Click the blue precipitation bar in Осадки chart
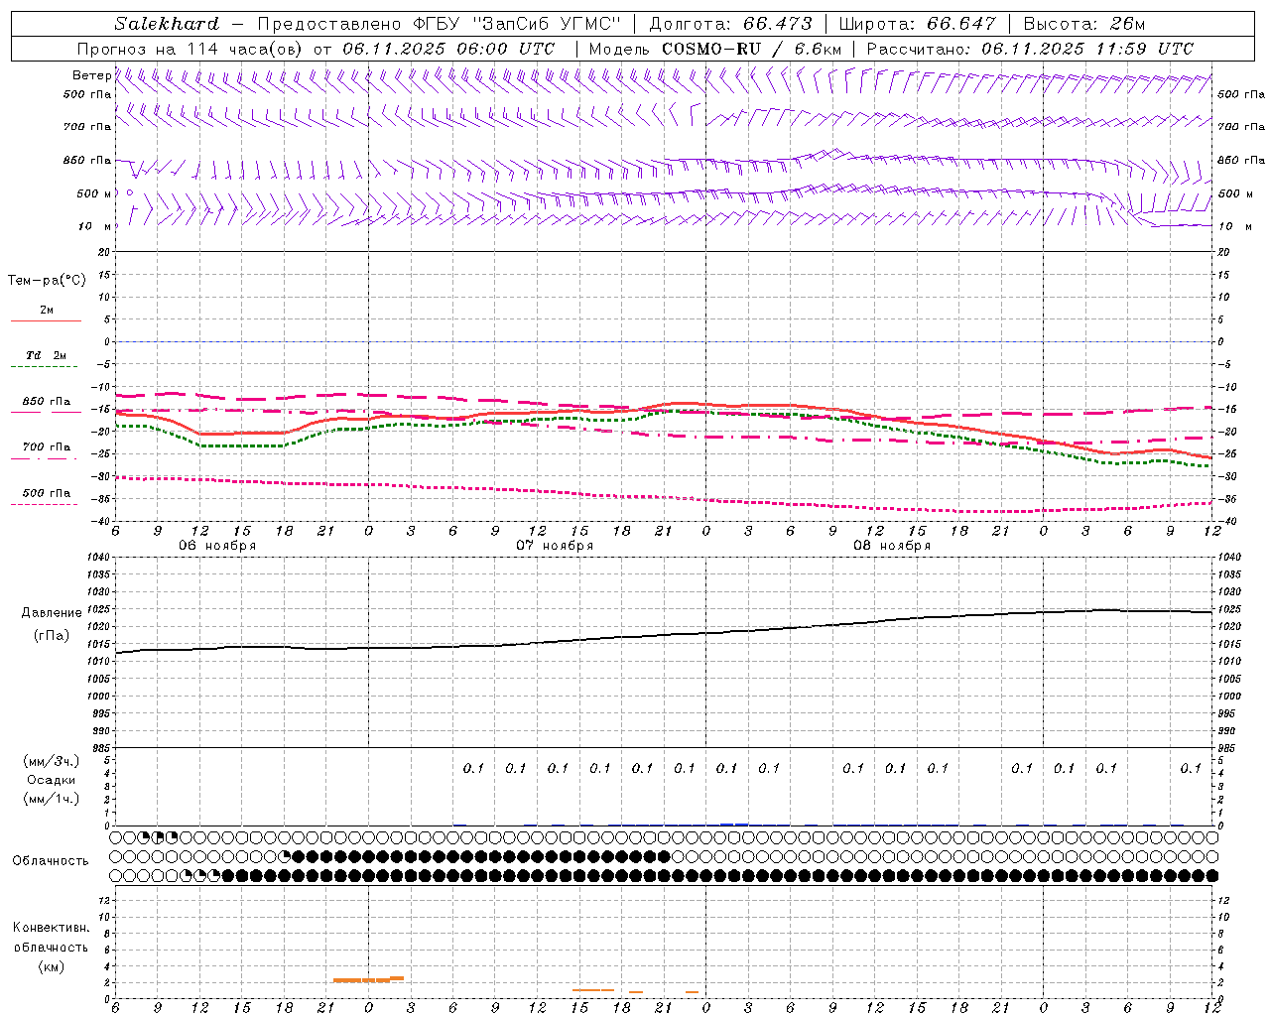The width and height of the screenshot is (1270, 1016). (x=734, y=824)
